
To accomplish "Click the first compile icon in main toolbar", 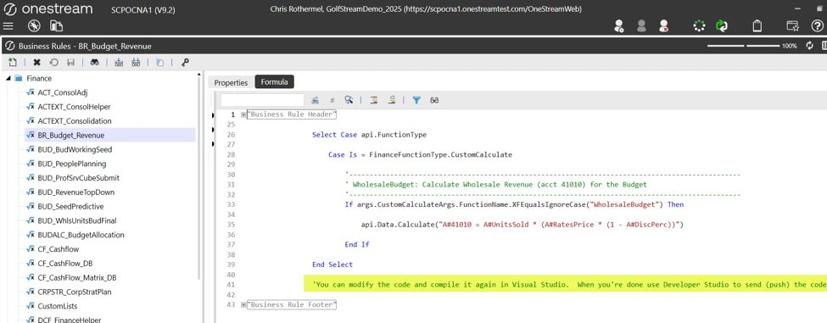I will (119, 62).
